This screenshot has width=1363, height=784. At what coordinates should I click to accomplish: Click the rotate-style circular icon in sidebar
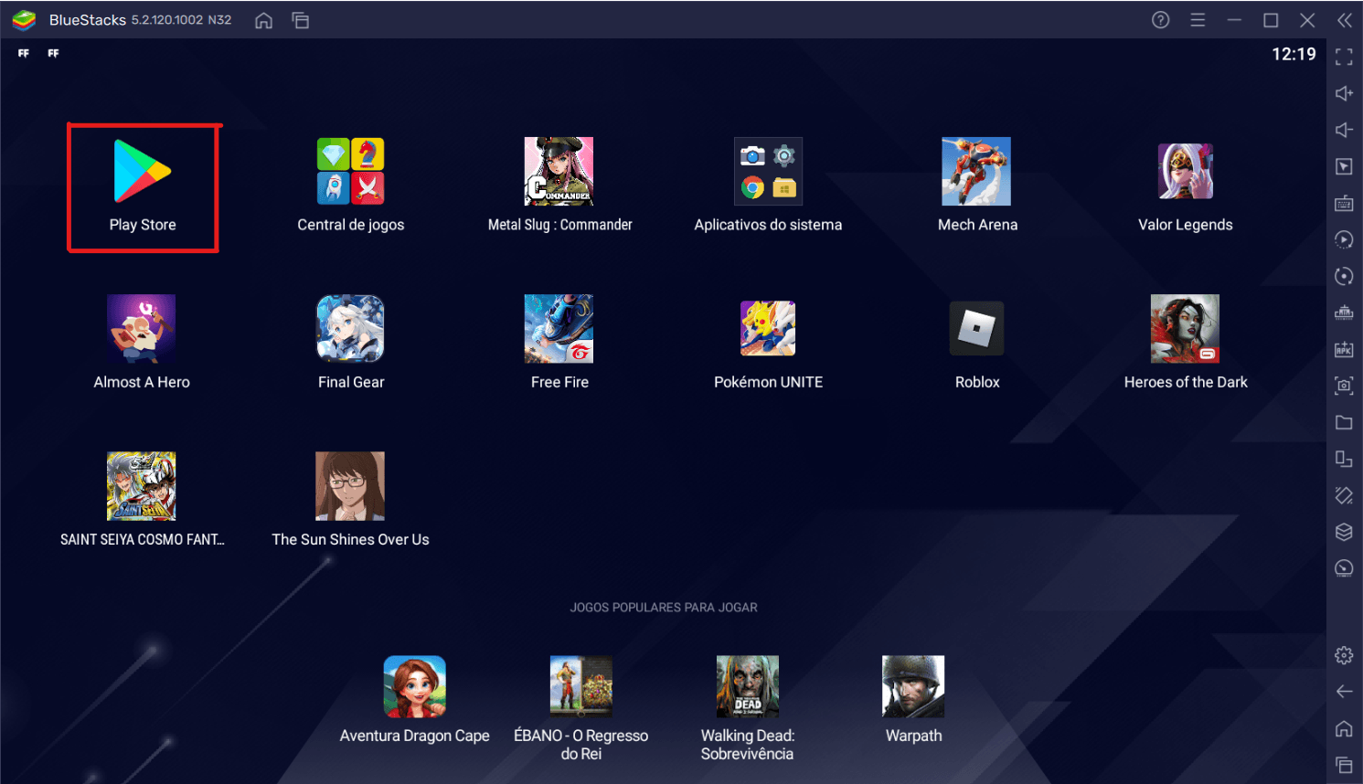click(x=1344, y=276)
